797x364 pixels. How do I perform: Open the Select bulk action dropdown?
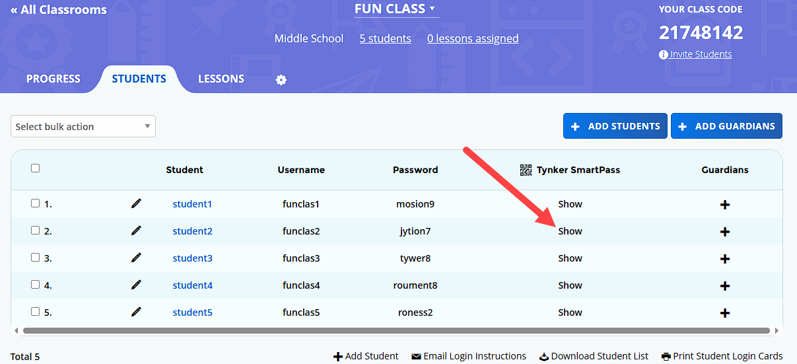click(83, 126)
